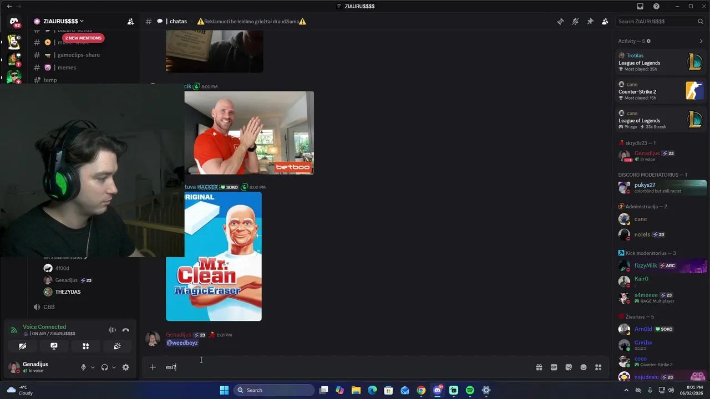Image resolution: width=710 pixels, height=399 pixels.
Task: Open pinned messages icon
Action: pos(590,22)
